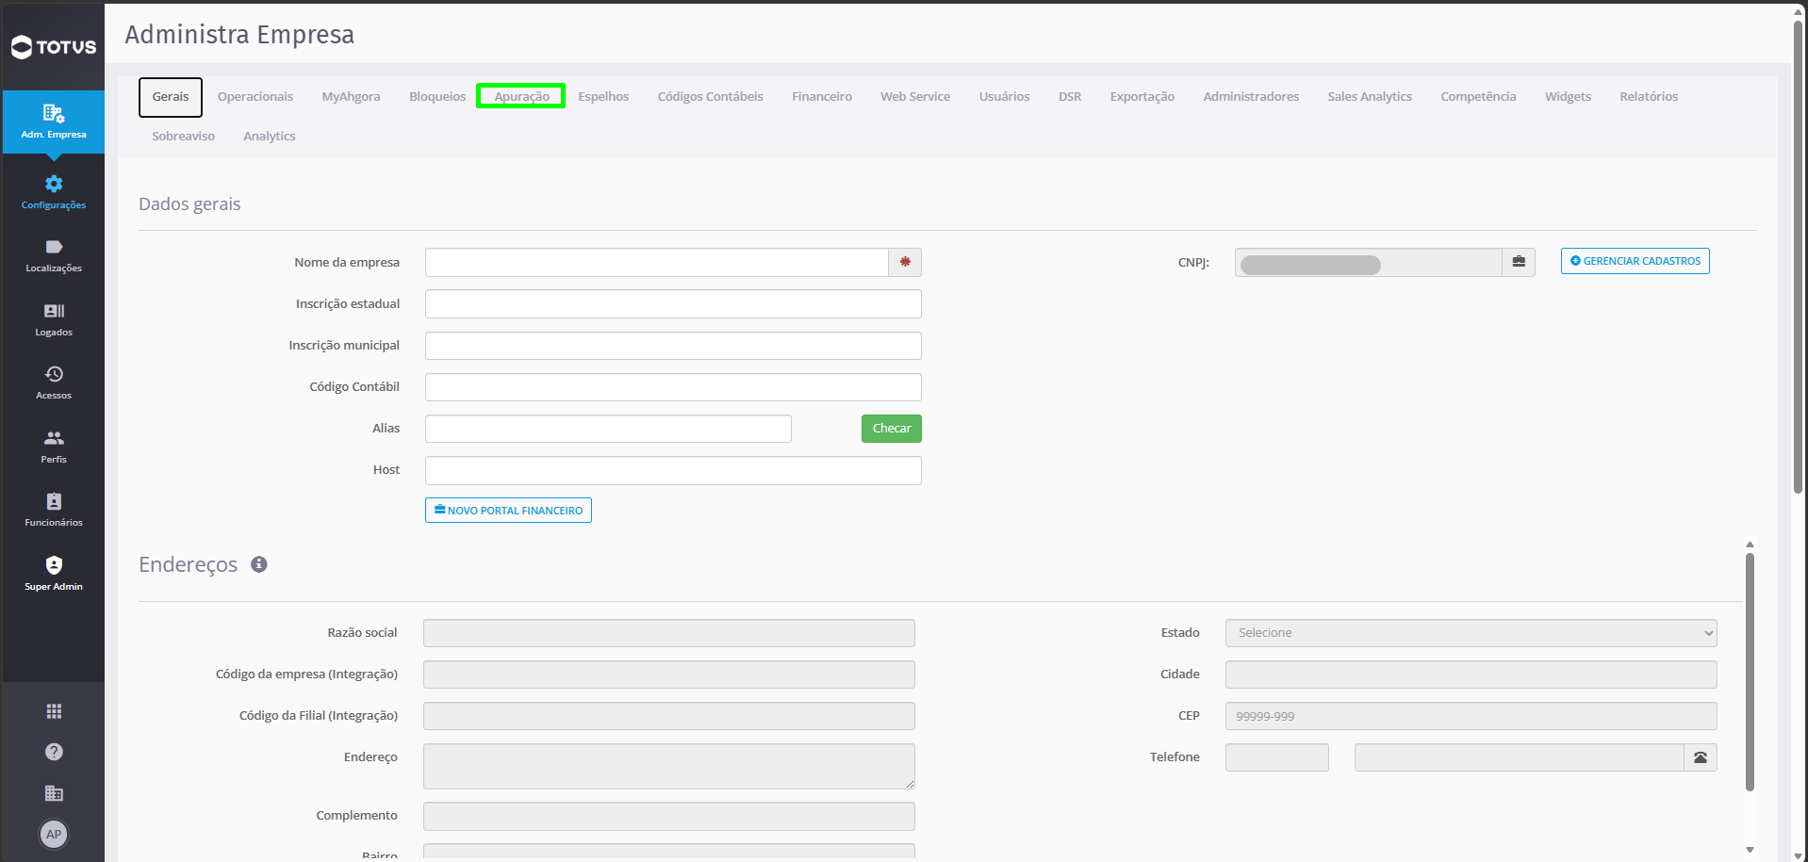Open the help question mark icon

[54, 752]
